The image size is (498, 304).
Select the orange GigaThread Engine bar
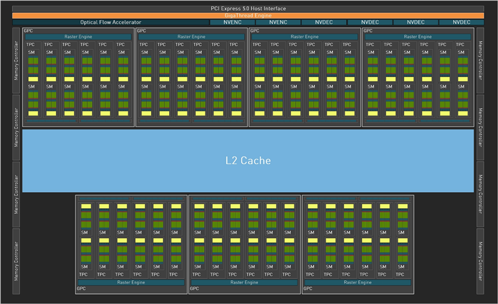click(248, 15)
